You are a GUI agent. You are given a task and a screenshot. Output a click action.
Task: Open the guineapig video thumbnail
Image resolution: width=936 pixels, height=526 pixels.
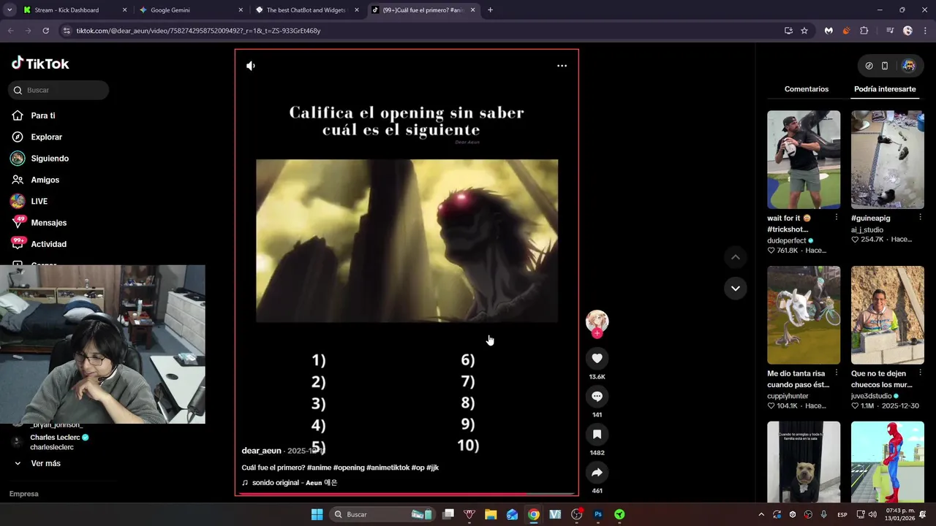(x=888, y=159)
